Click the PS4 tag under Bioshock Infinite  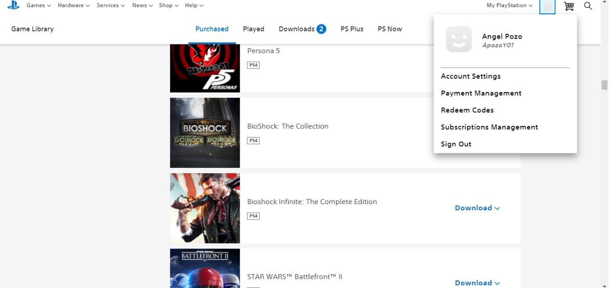[x=253, y=216]
